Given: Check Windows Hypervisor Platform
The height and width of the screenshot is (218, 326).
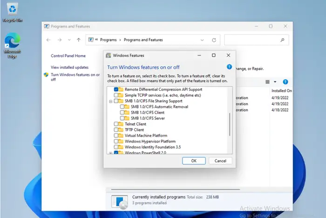Looking at the screenshot, I should pyautogui.click(x=116, y=142).
